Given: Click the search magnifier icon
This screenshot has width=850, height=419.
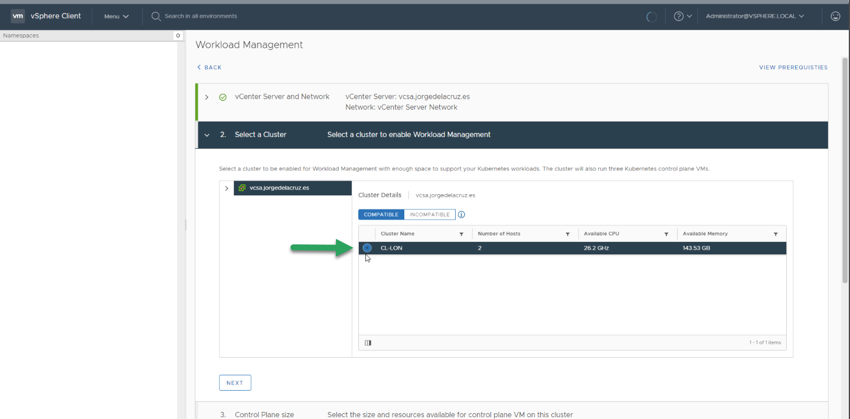Looking at the screenshot, I should point(156,16).
